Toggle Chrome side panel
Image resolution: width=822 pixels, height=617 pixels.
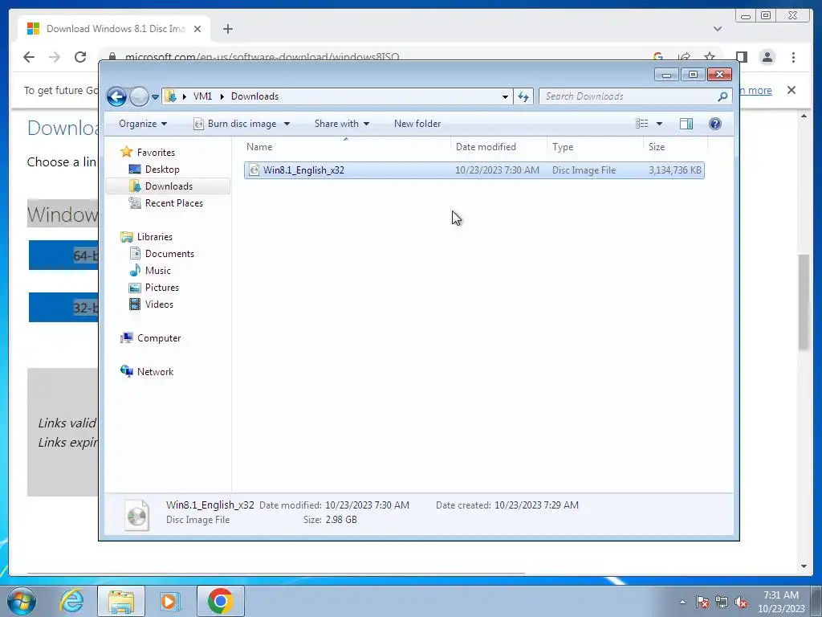[x=741, y=57]
